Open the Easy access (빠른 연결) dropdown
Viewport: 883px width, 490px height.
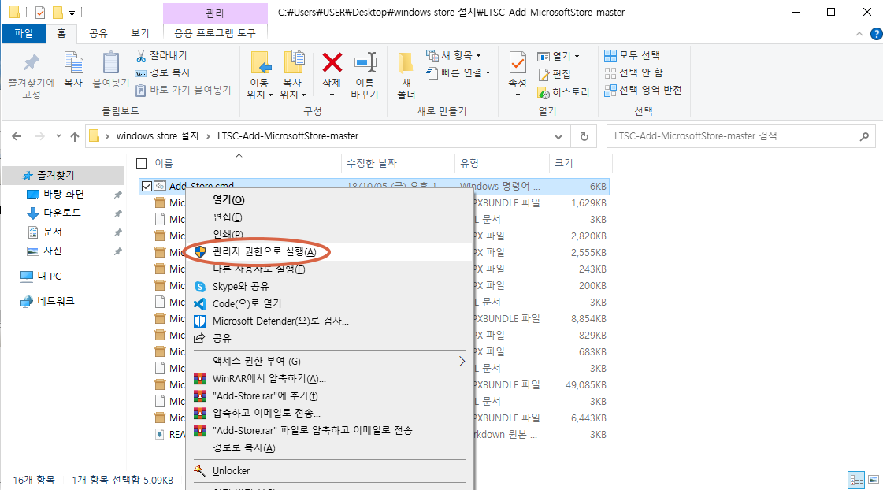tap(458, 72)
